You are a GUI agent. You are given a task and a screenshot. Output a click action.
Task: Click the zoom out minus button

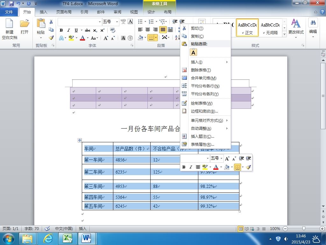(x=286, y=229)
